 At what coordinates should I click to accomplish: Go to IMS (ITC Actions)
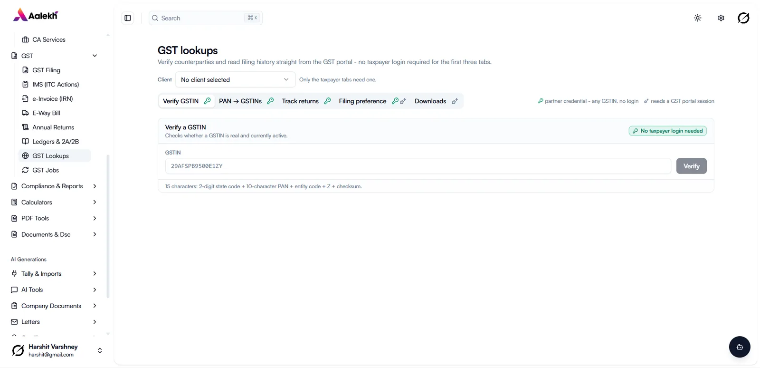click(55, 84)
